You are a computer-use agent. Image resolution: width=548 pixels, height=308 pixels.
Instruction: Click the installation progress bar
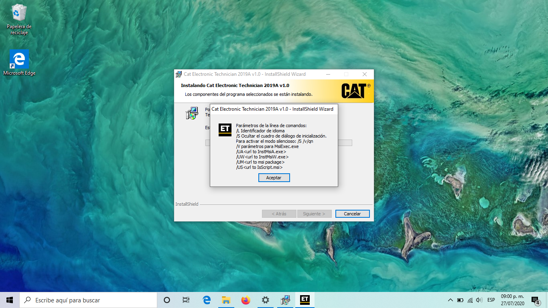click(279, 143)
